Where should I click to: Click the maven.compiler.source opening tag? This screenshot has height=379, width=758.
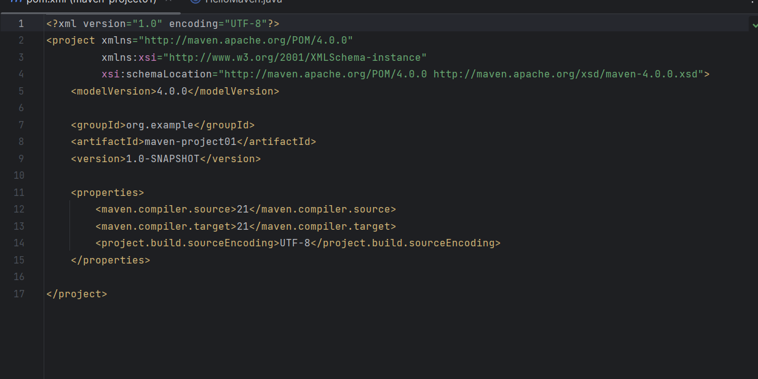point(166,209)
